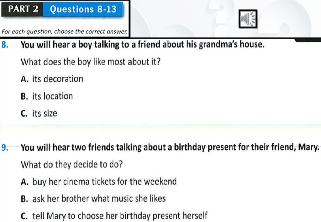Screen dimensions: 321x222
Task: Click letter A of question 8
Action: point(24,79)
